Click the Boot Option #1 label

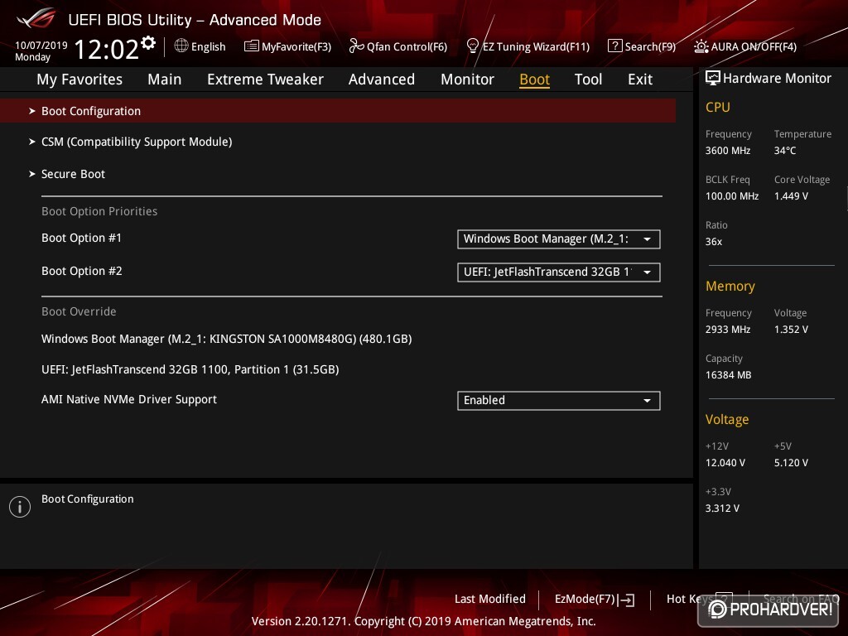coord(82,238)
